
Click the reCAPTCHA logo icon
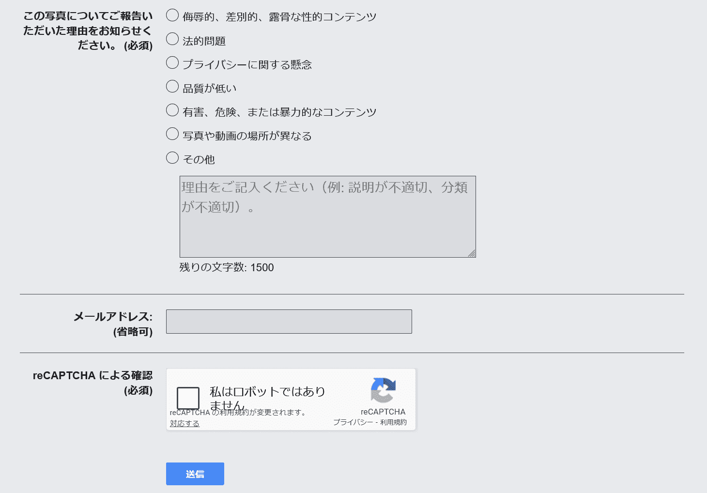[383, 390]
